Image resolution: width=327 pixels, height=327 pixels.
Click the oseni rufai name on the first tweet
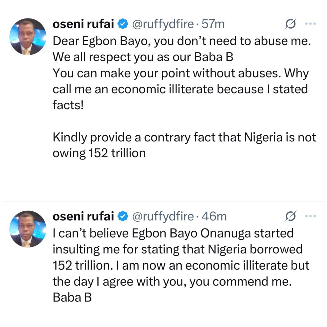click(83, 25)
